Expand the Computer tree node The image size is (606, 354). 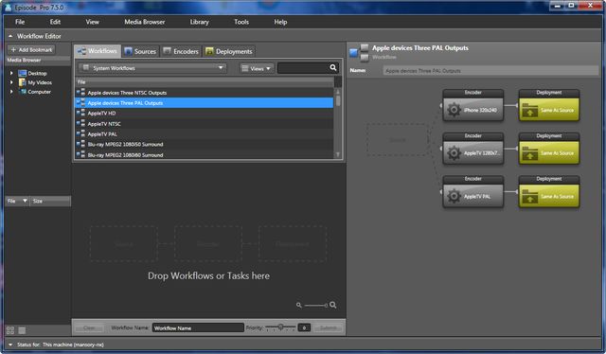11,92
